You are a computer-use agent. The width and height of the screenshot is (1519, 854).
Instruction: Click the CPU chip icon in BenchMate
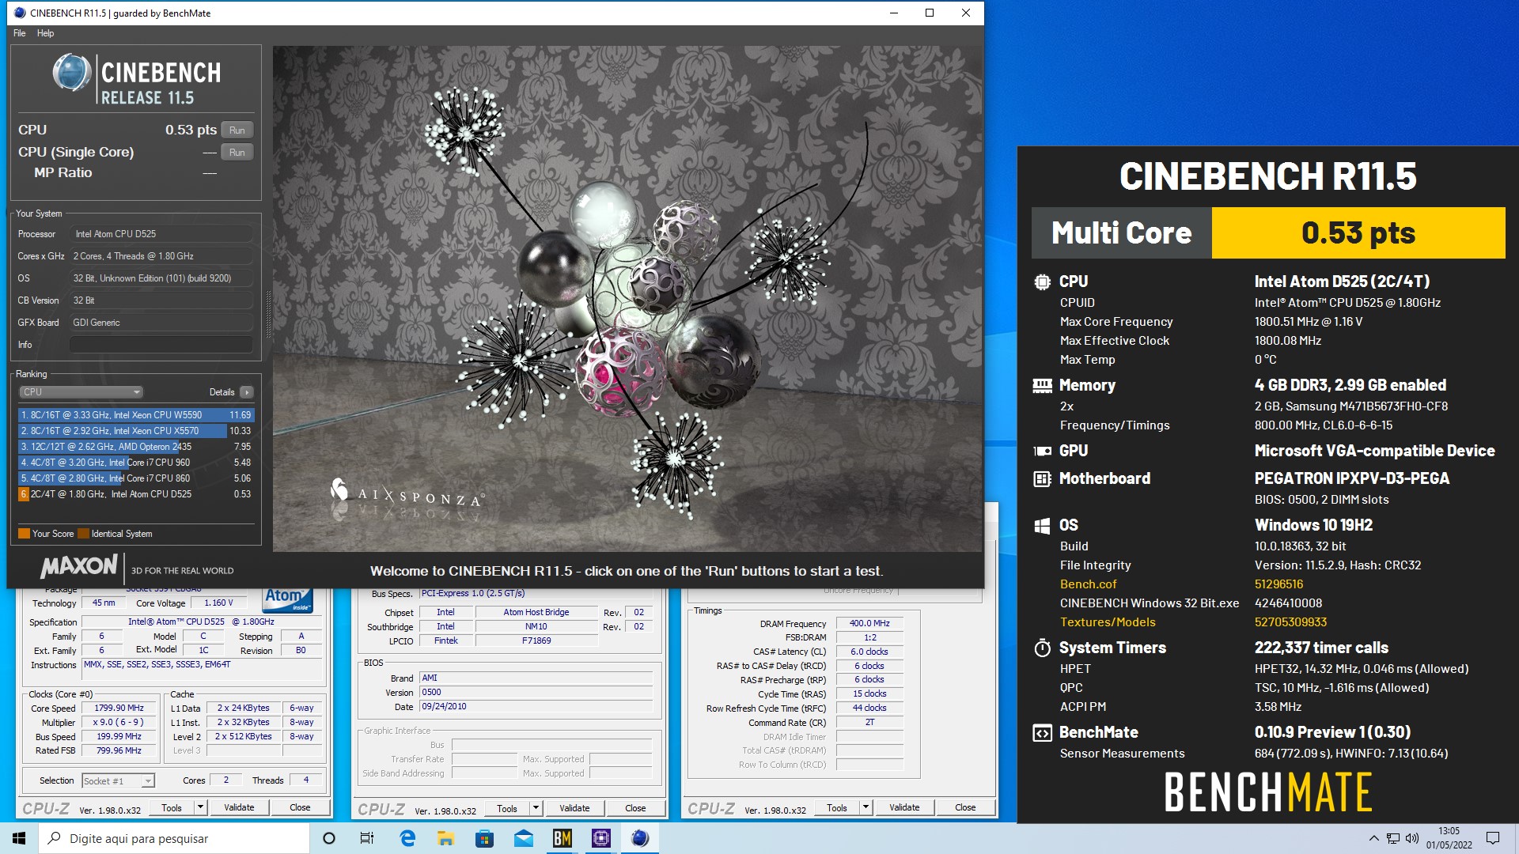pyautogui.click(x=1042, y=282)
